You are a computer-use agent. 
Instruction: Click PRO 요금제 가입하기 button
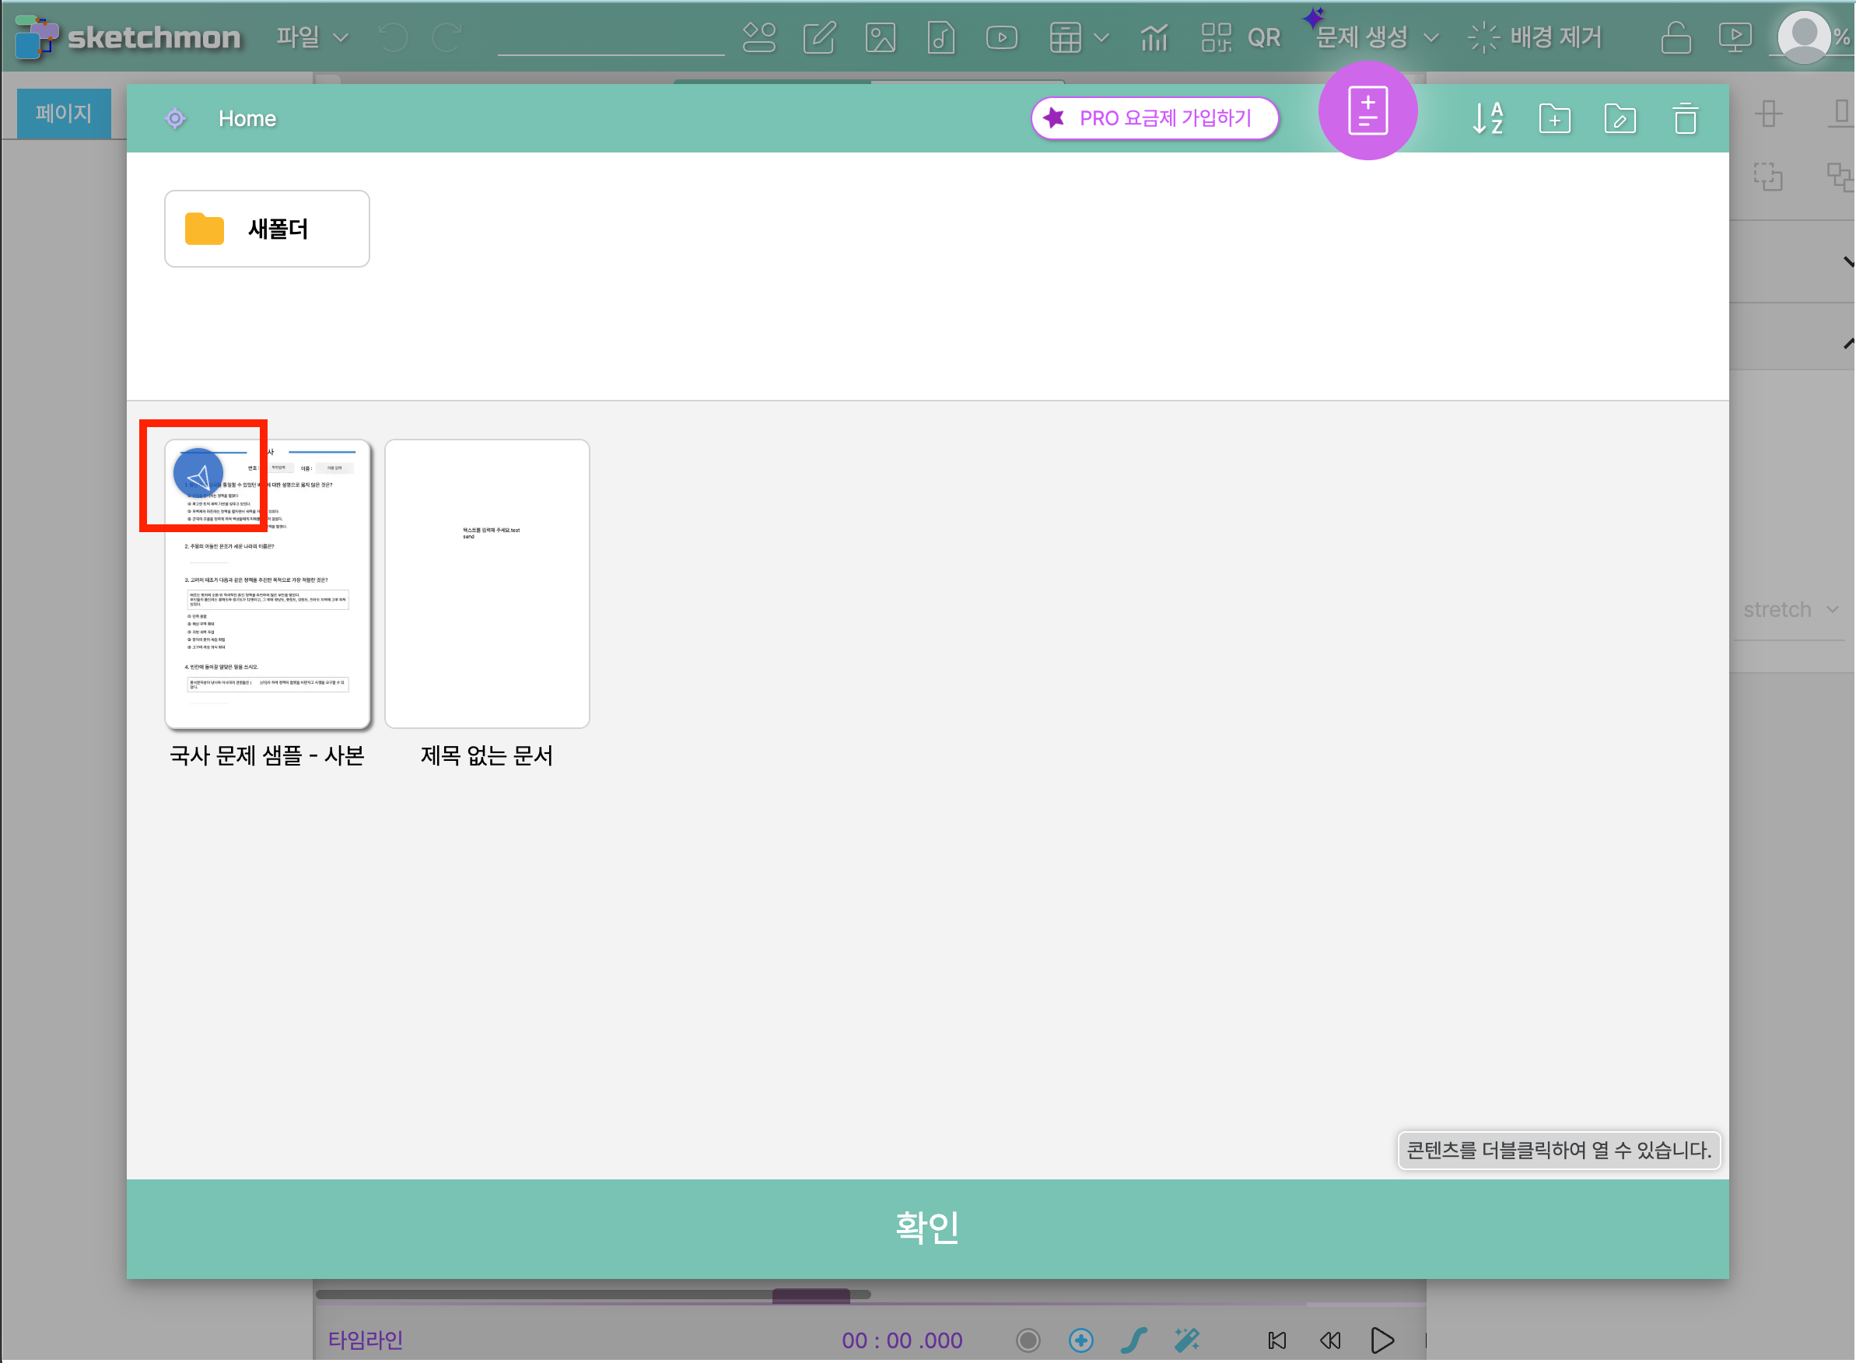pos(1154,119)
